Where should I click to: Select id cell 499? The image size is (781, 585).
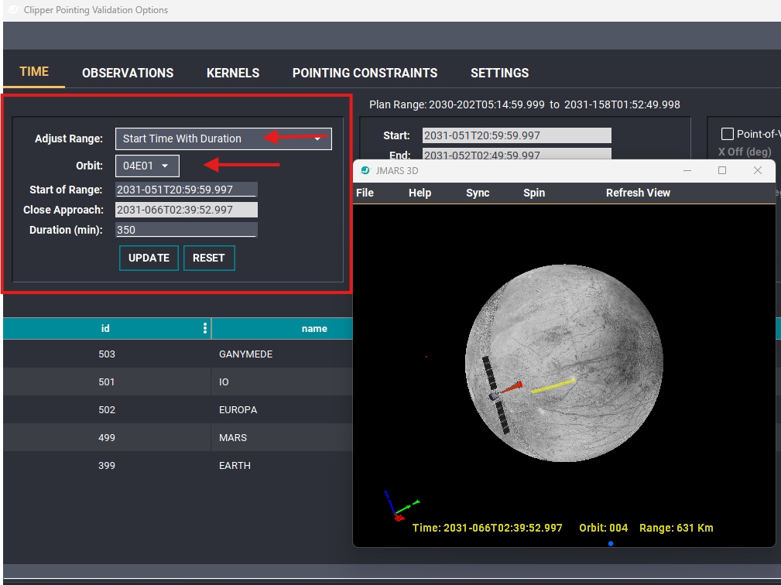pyautogui.click(x=107, y=438)
